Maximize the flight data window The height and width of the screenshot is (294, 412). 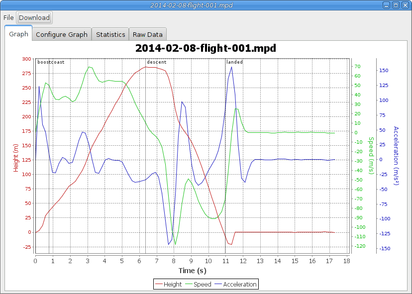pos(396,5)
